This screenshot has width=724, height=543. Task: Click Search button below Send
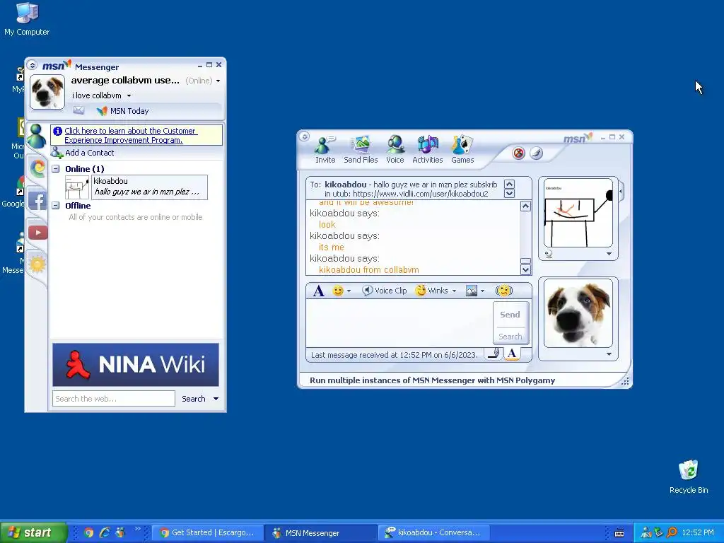pyautogui.click(x=510, y=337)
